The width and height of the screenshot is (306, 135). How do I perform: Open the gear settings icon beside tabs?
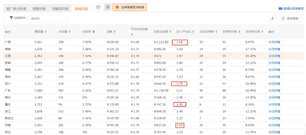tap(98, 7)
